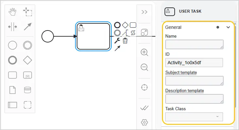Click the Name text field
The image size is (239, 130).
(x=194, y=44)
